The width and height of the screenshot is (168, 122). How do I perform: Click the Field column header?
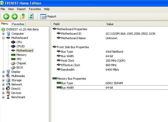tap(78, 24)
